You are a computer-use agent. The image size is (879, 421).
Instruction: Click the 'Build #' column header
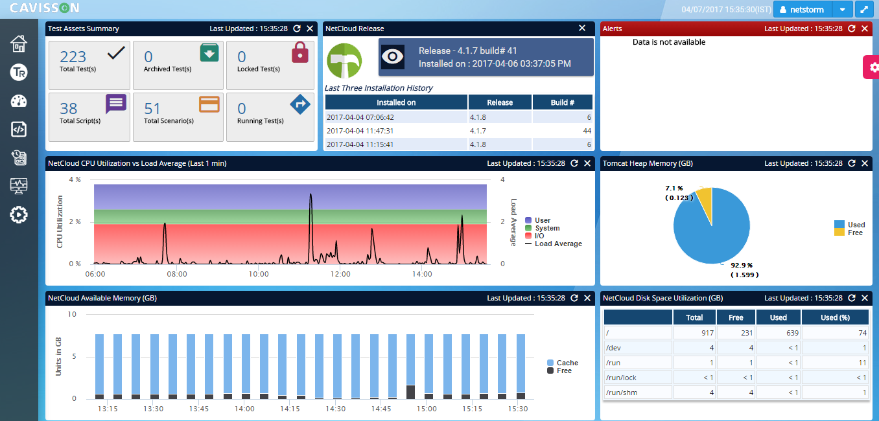coord(563,102)
